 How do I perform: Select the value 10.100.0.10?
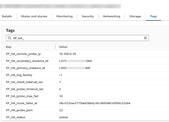68,54
